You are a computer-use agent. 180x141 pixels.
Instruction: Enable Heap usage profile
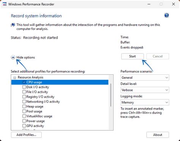[24, 107]
